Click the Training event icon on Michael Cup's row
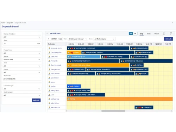Image resolution: width=176 pixels, height=132 pixels. tap(68, 99)
